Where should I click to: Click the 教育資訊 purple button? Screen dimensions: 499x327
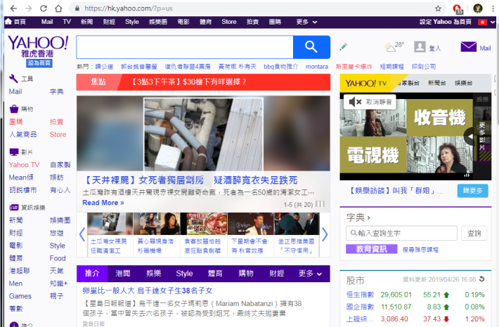(371, 249)
